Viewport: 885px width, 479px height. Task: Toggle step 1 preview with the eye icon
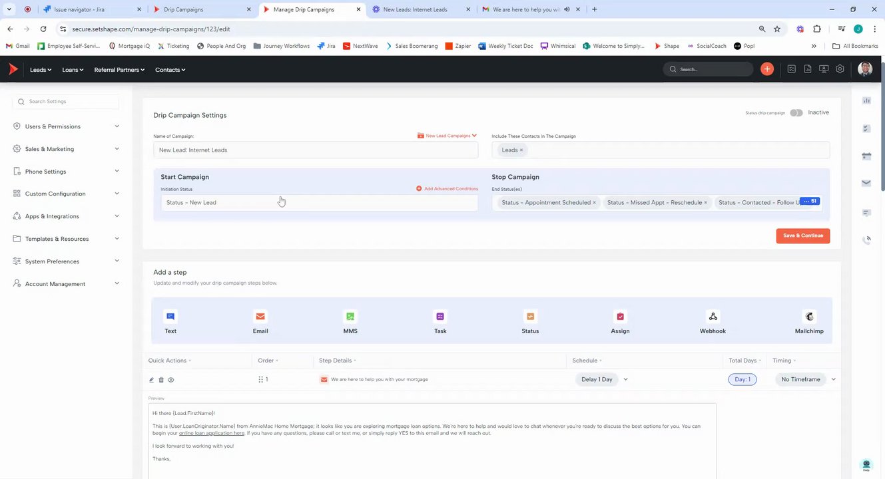tap(171, 380)
